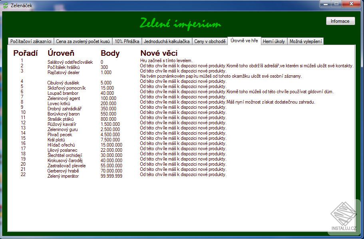Click the points value 4.500.000
The height and width of the screenshot is (239, 364).
click(x=110, y=135)
